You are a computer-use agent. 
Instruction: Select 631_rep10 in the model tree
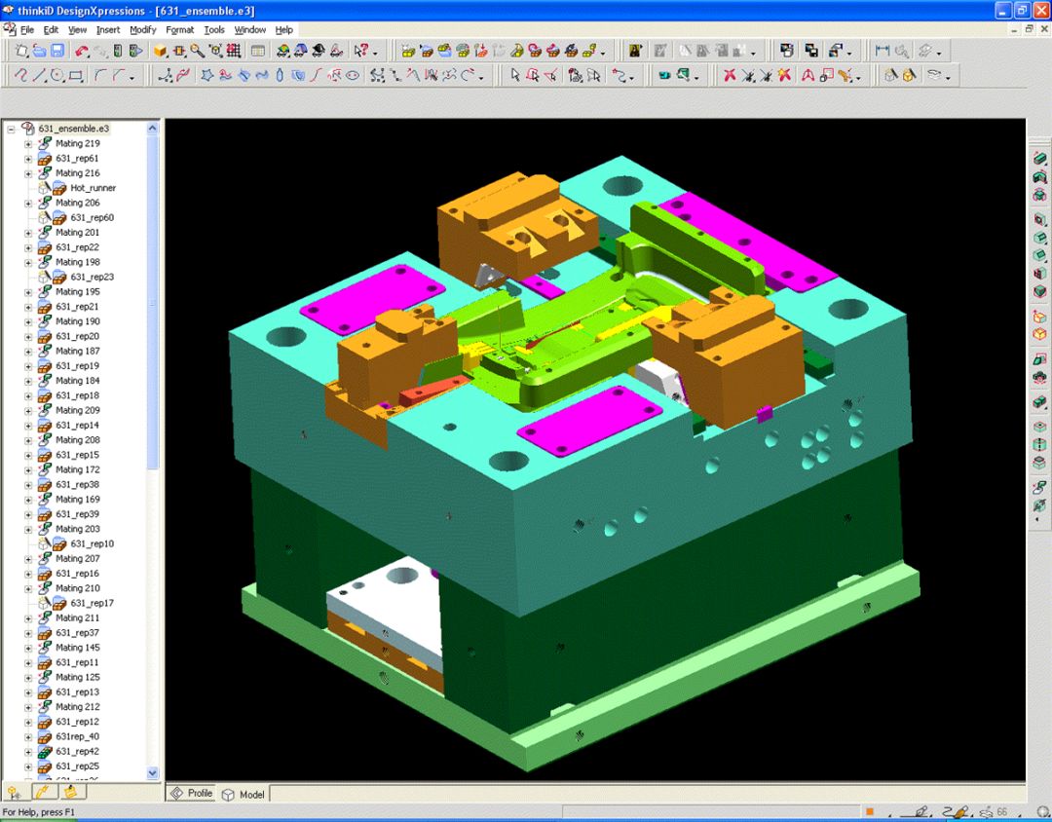point(92,543)
